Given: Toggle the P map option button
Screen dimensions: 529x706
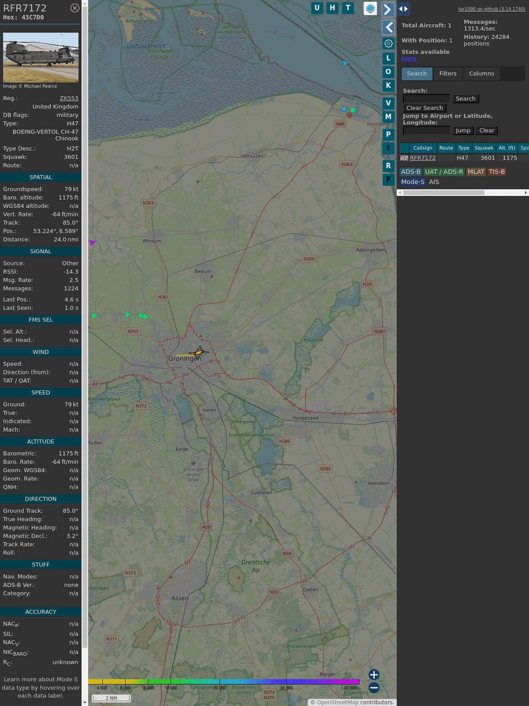Looking at the screenshot, I should tap(388, 135).
